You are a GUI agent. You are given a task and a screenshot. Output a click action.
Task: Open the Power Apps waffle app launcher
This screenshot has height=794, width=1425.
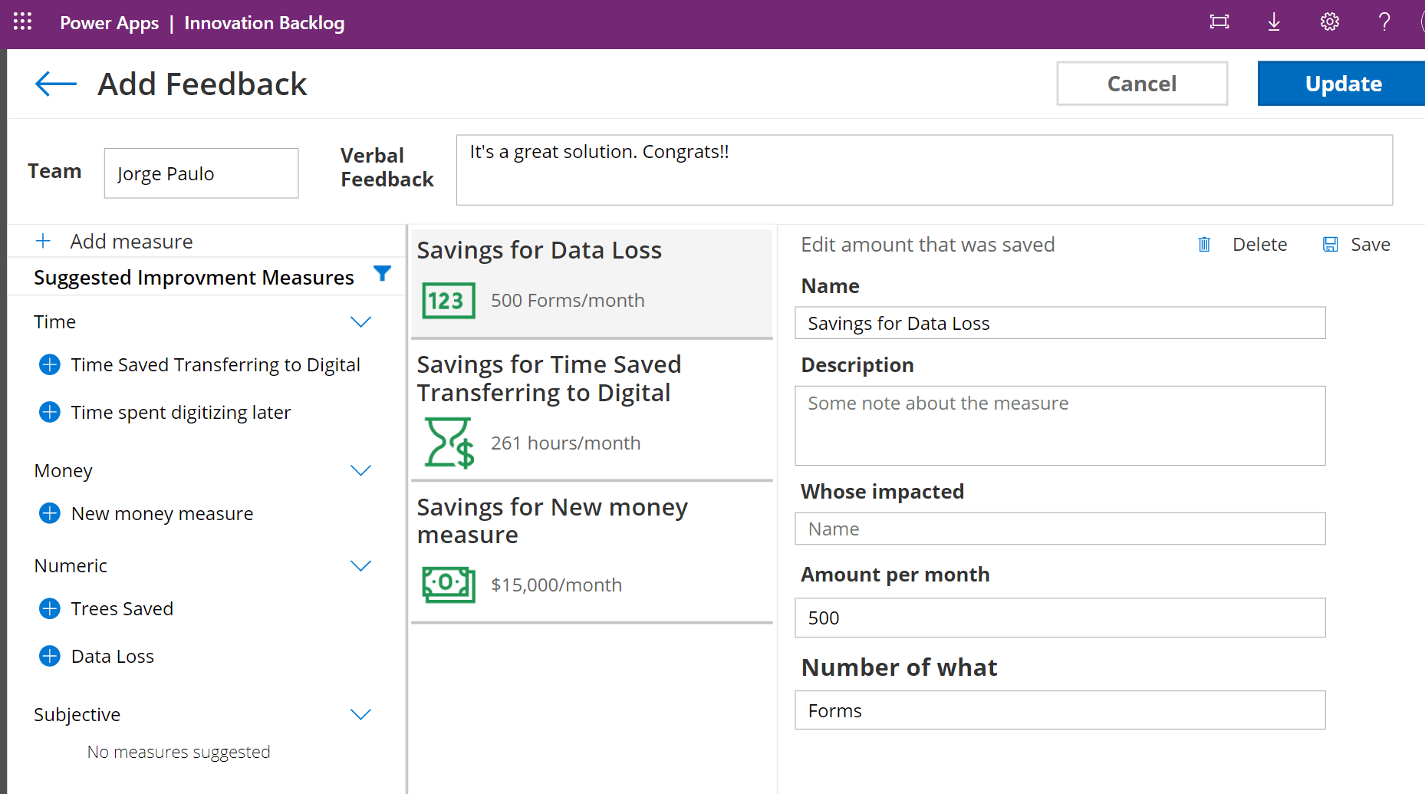coord(23,21)
